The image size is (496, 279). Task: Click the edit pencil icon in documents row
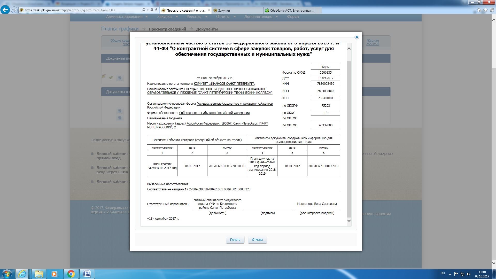point(104,76)
